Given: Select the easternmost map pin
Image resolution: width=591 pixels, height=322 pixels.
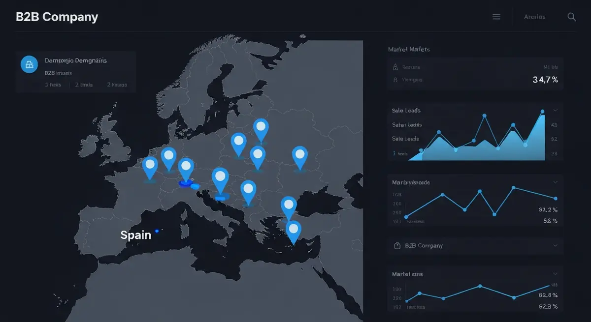Looking at the screenshot, I should click(300, 157).
